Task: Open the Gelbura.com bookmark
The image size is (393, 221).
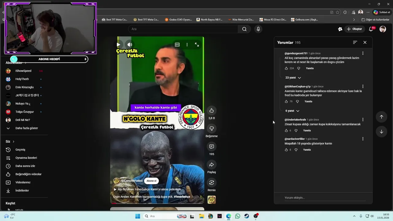Action: tap(305, 20)
